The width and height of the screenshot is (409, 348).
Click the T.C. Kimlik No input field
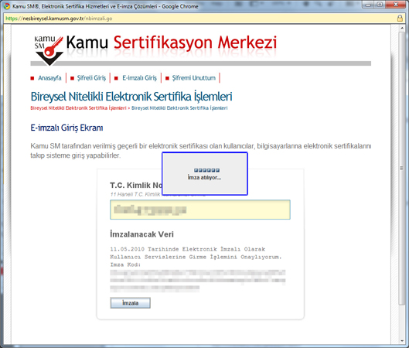tap(200, 210)
